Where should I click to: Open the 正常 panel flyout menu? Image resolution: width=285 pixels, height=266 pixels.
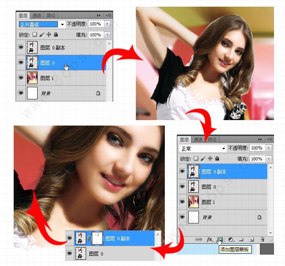point(270,139)
